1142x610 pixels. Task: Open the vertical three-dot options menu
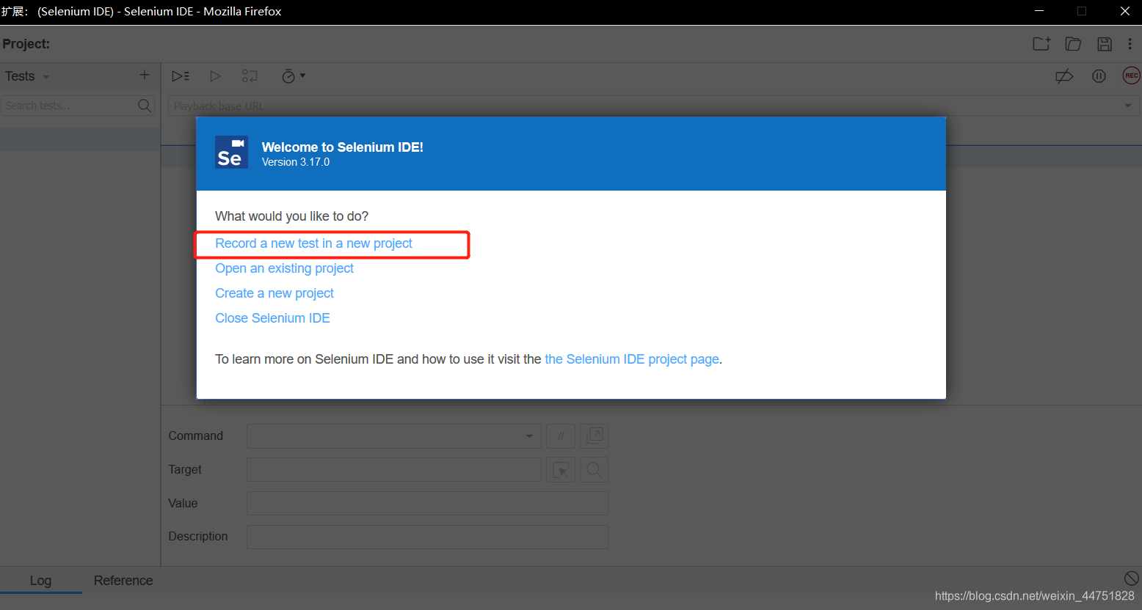(1130, 44)
